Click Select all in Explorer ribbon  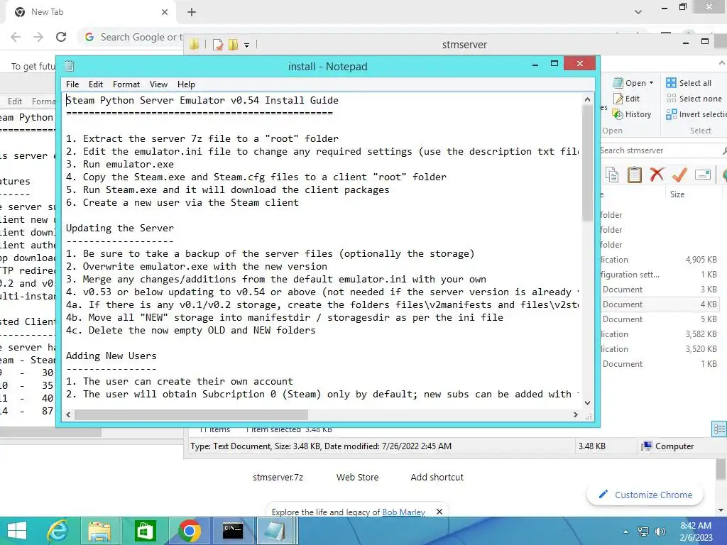[x=689, y=83]
